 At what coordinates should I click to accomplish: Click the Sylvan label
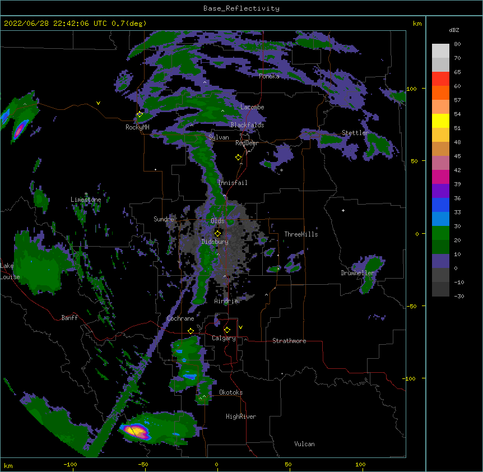(219, 137)
